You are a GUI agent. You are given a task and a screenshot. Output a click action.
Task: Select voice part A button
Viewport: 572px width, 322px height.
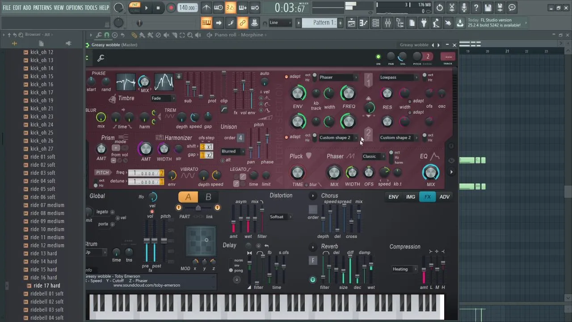188,197
